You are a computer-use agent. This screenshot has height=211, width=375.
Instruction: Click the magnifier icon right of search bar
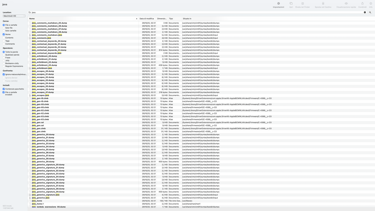[x=370, y=12]
